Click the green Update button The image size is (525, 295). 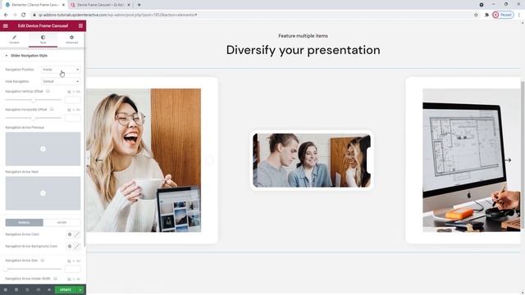click(66, 289)
